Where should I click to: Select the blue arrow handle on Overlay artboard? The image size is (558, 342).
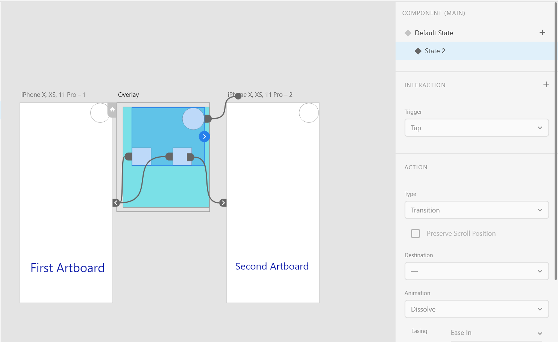pos(204,136)
